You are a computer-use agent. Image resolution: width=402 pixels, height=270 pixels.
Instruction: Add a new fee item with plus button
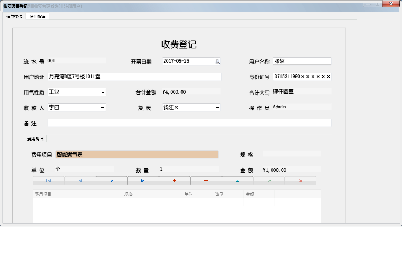175,181
